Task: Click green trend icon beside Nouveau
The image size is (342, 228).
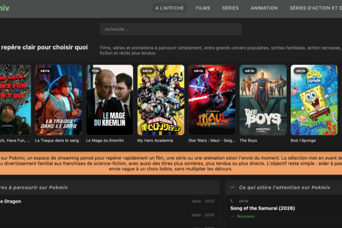Action: click(x=233, y=217)
